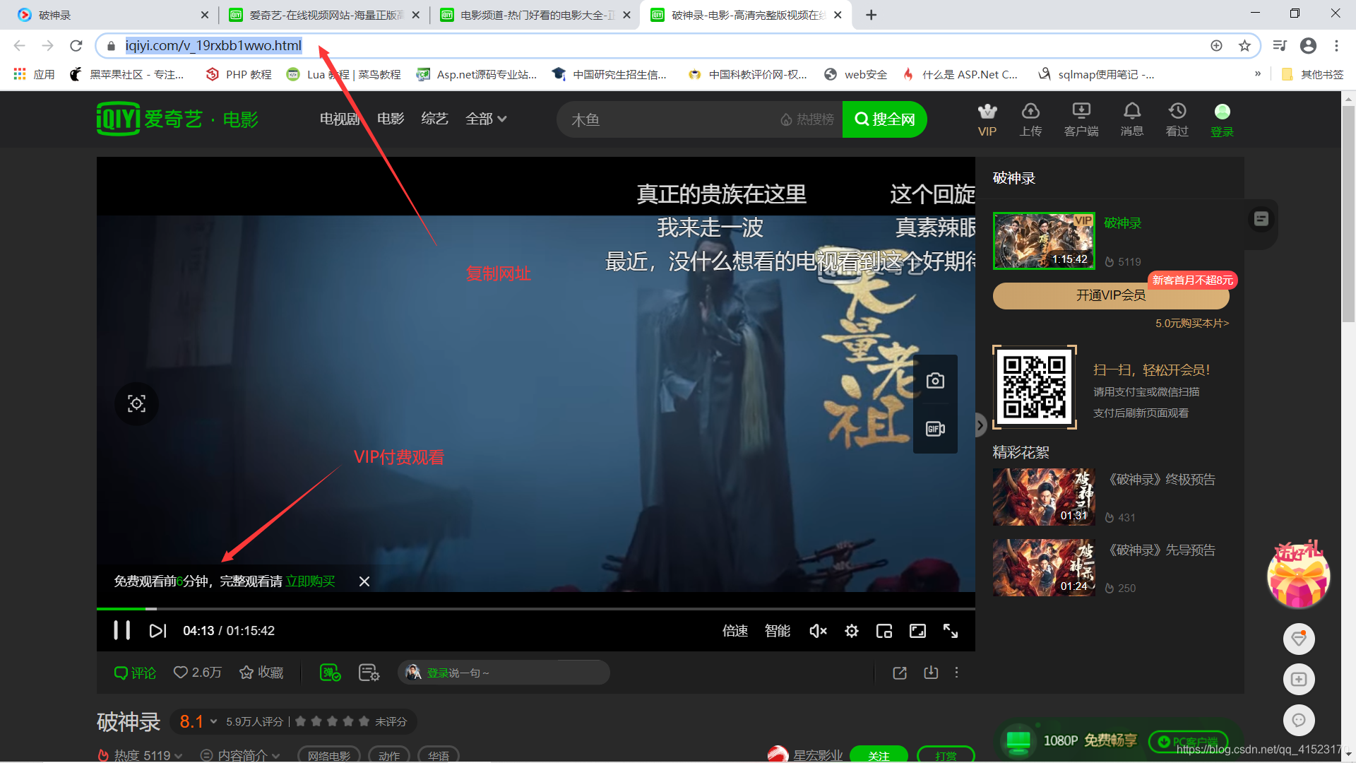Viewport: 1356px width, 763px height.
Task: Open player settings gear
Action: [x=852, y=631]
